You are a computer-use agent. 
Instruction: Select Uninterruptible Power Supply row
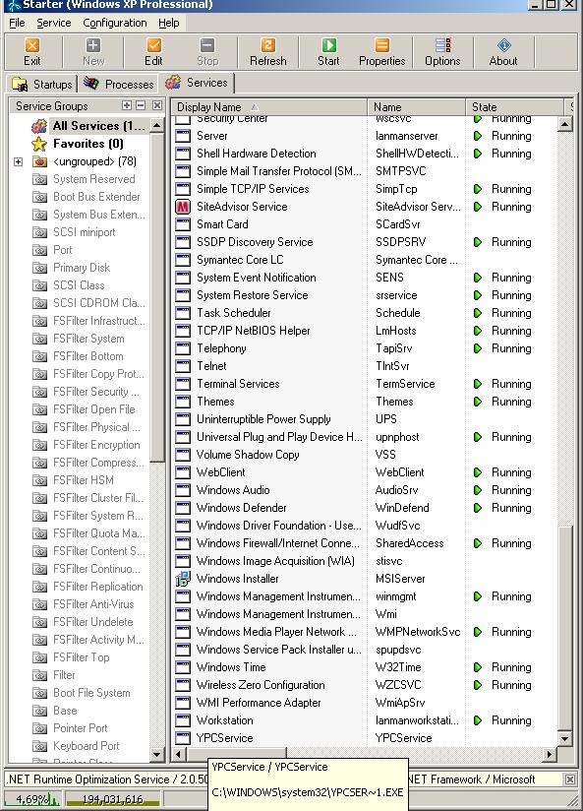[x=365, y=419]
